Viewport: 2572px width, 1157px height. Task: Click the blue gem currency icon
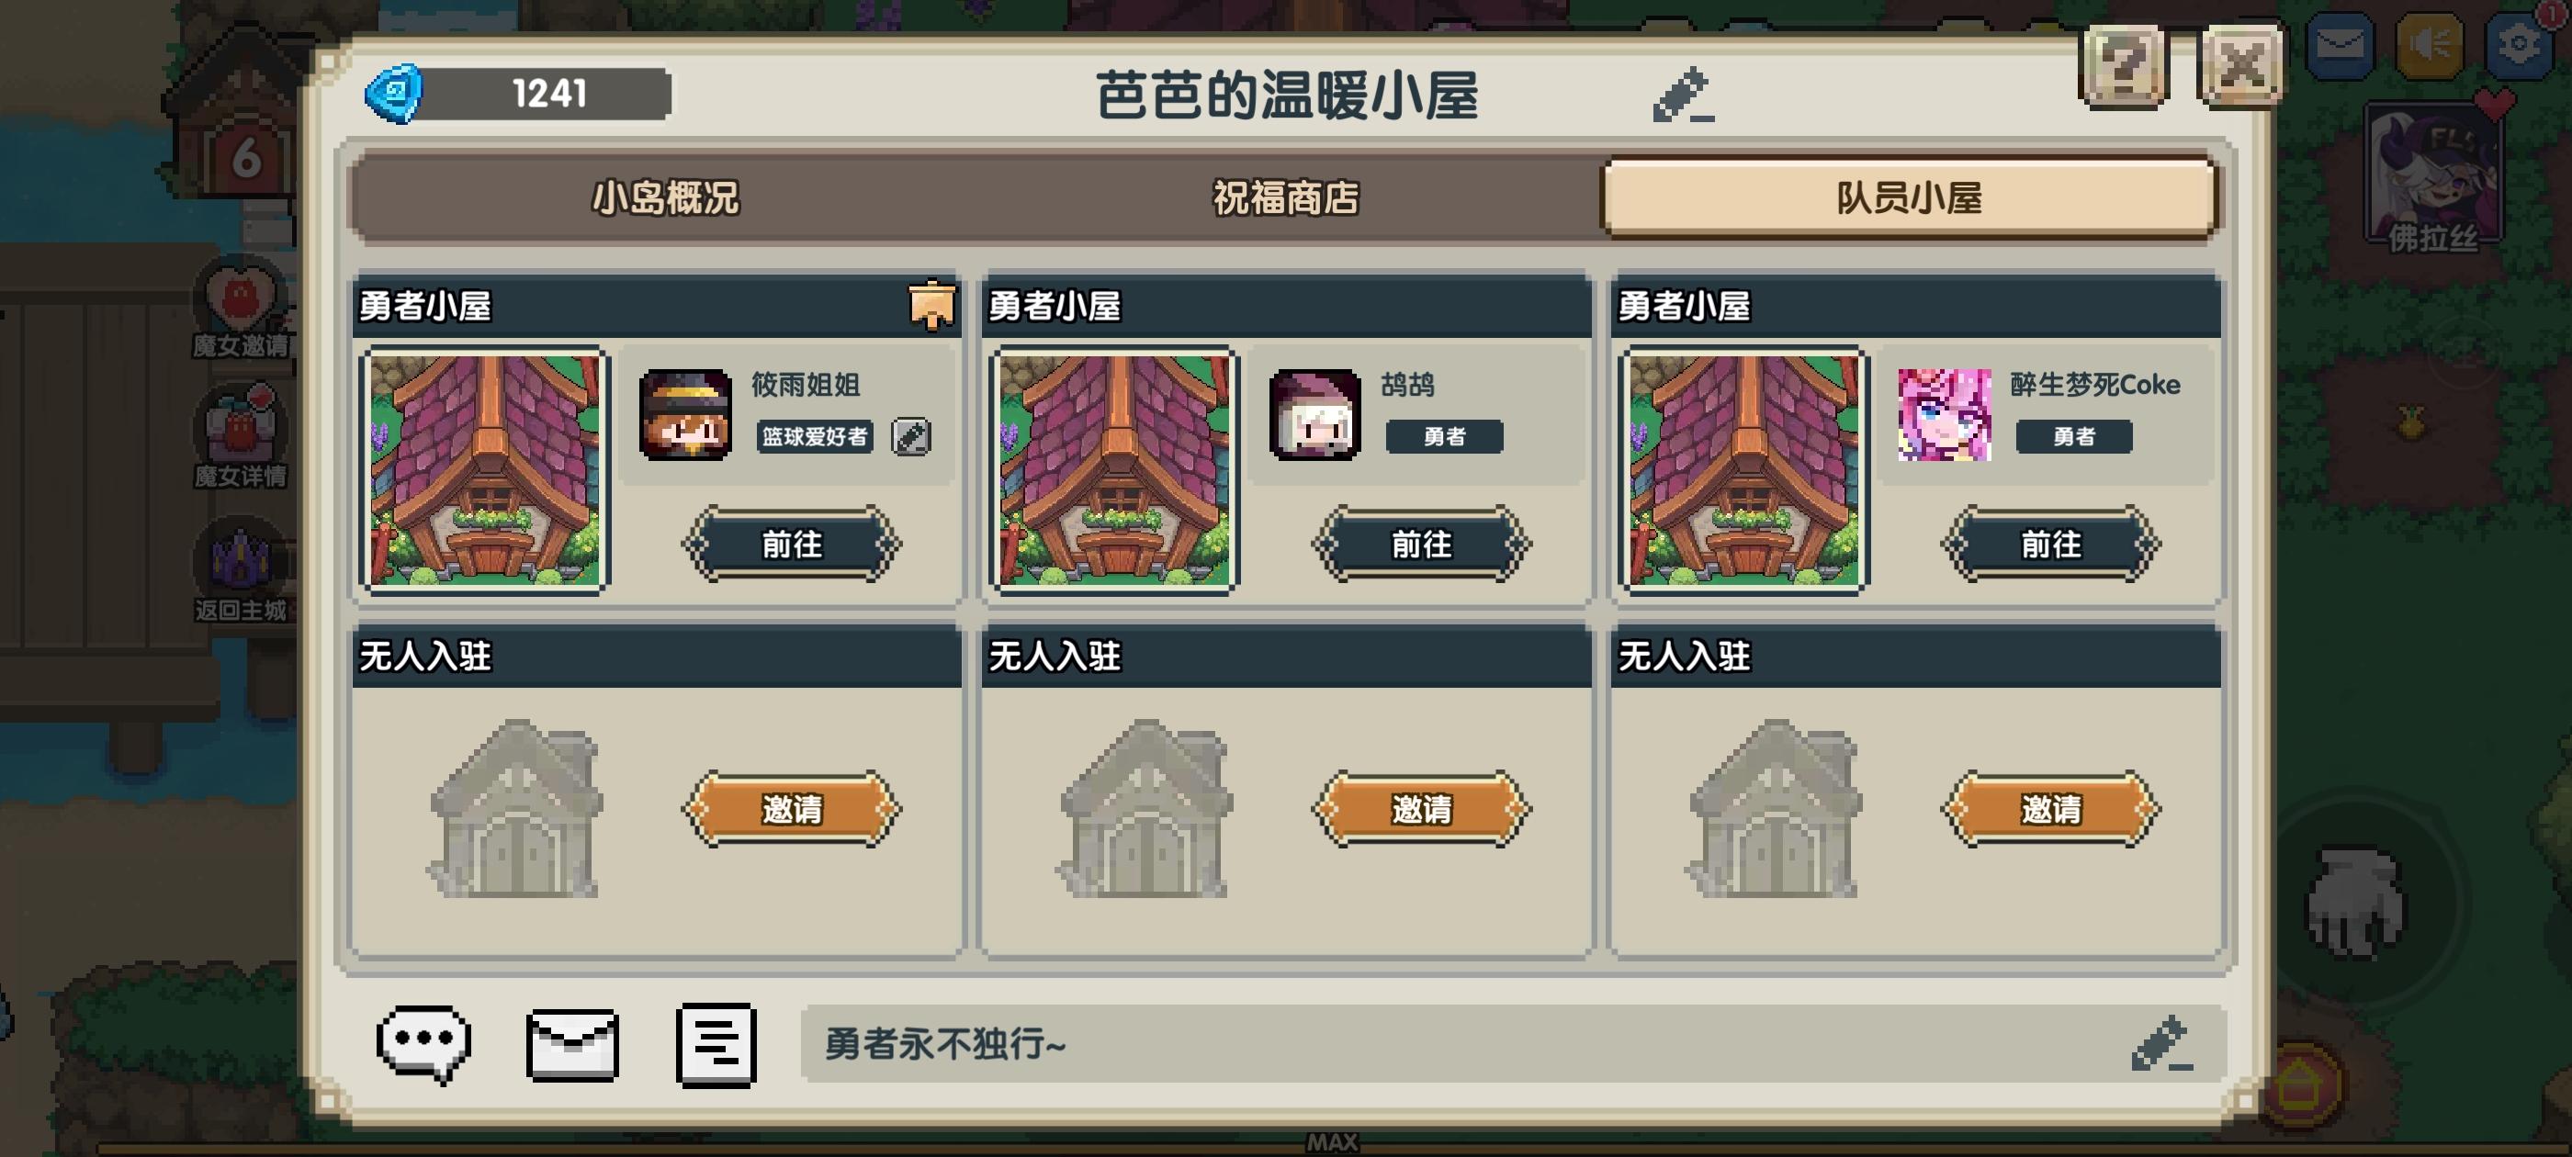coord(394,94)
